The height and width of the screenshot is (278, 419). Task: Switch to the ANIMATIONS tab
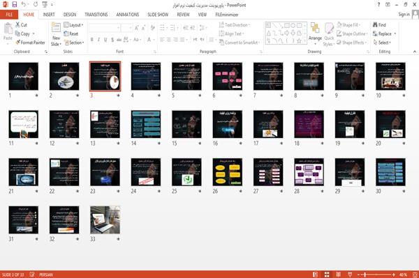(x=128, y=15)
